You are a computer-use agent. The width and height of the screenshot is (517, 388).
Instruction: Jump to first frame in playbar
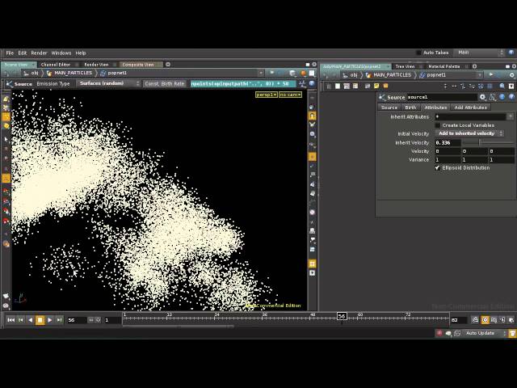tap(11, 320)
